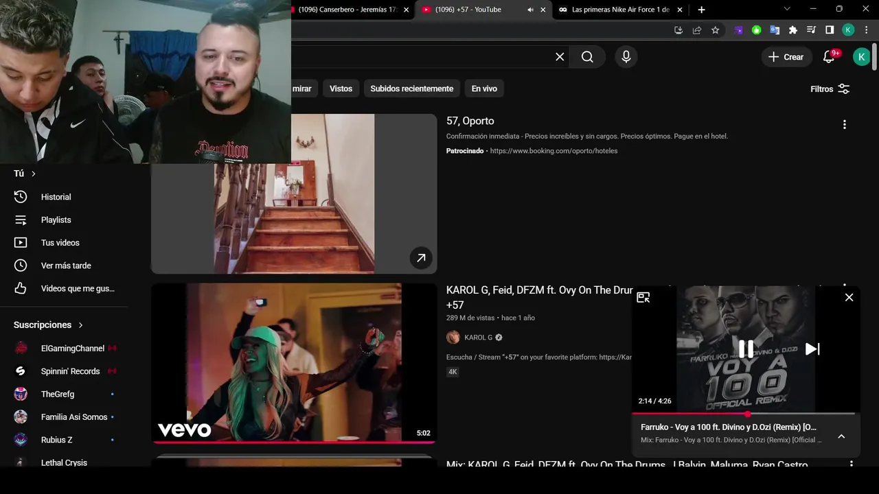Image resolution: width=879 pixels, height=494 pixels.
Task: Close the miniplayer
Action: [849, 297]
